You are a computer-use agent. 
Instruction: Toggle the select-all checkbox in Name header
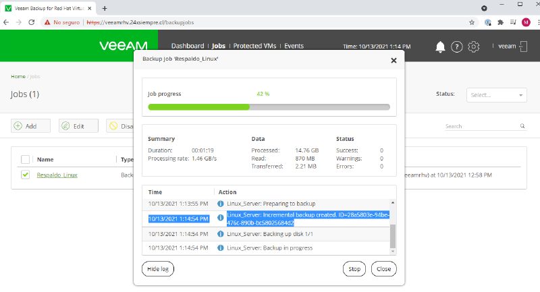(25, 159)
